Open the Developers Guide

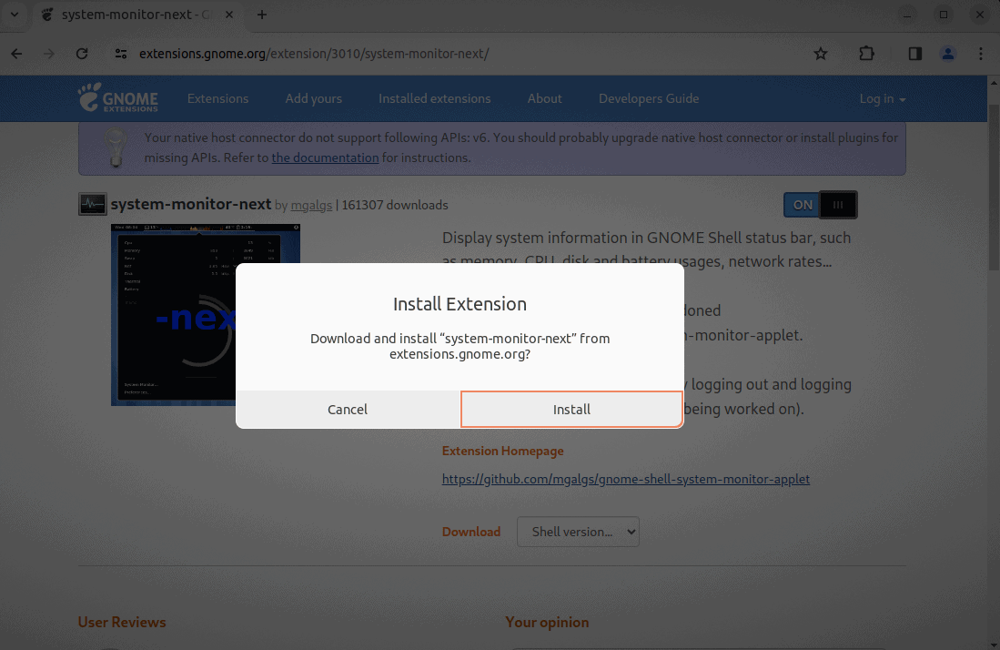pos(648,98)
